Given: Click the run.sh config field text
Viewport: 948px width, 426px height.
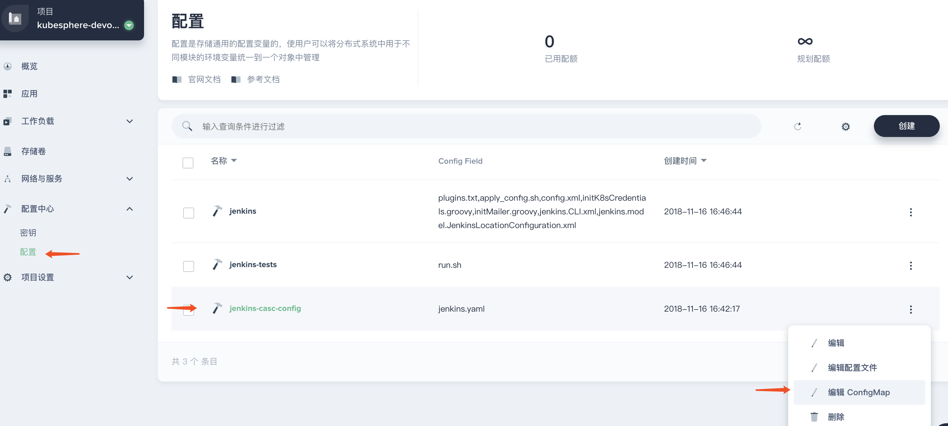Looking at the screenshot, I should [x=449, y=265].
